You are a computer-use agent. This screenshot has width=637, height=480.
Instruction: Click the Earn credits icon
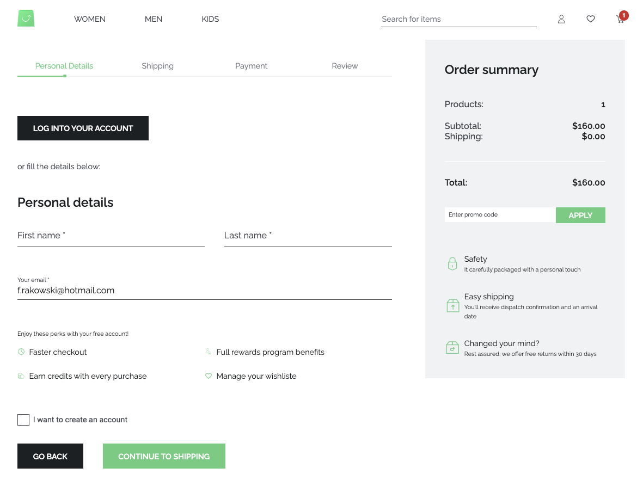click(21, 376)
